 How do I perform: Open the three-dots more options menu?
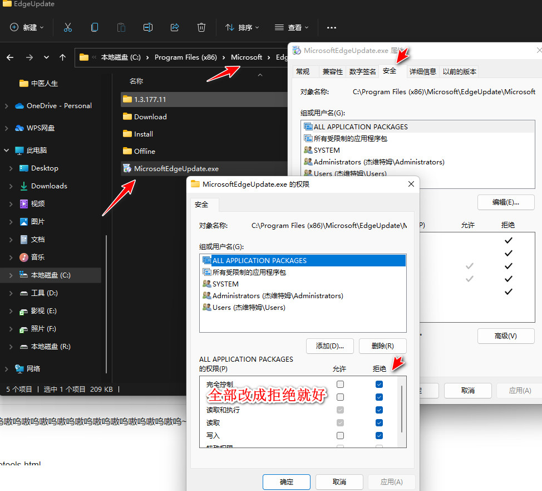(x=332, y=28)
